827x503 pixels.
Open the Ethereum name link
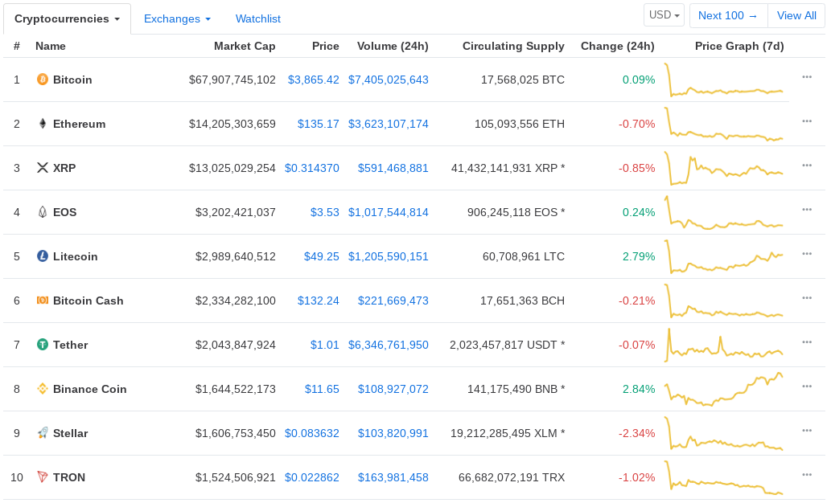point(79,124)
